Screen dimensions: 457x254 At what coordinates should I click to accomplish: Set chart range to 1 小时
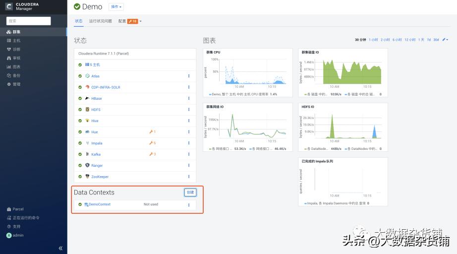pos(373,40)
